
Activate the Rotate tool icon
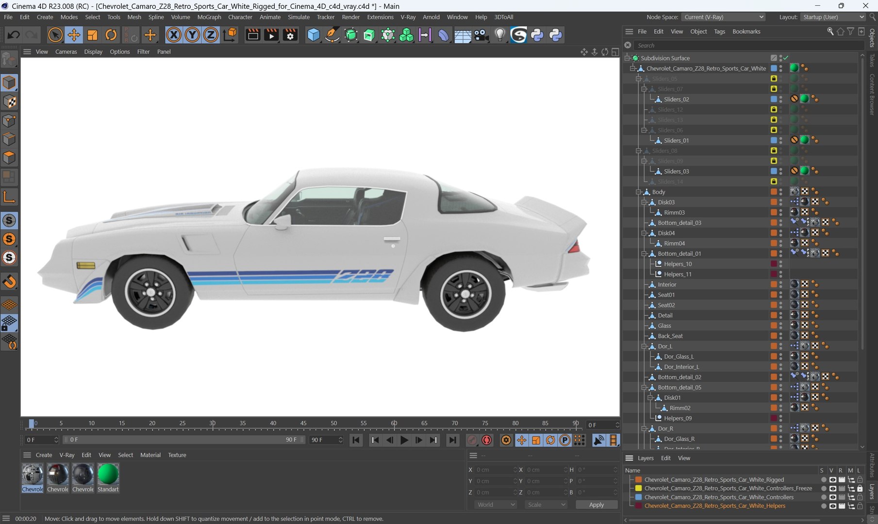pos(111,35)
